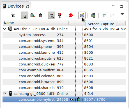Click heap update icon in the 24558 row

(x=79, y=99)
